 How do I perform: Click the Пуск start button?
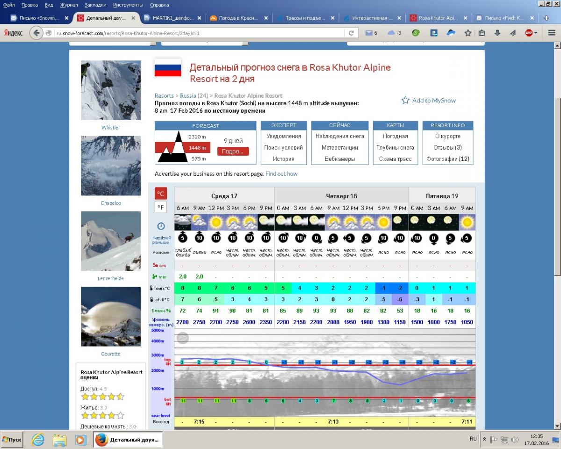(13, 440)
